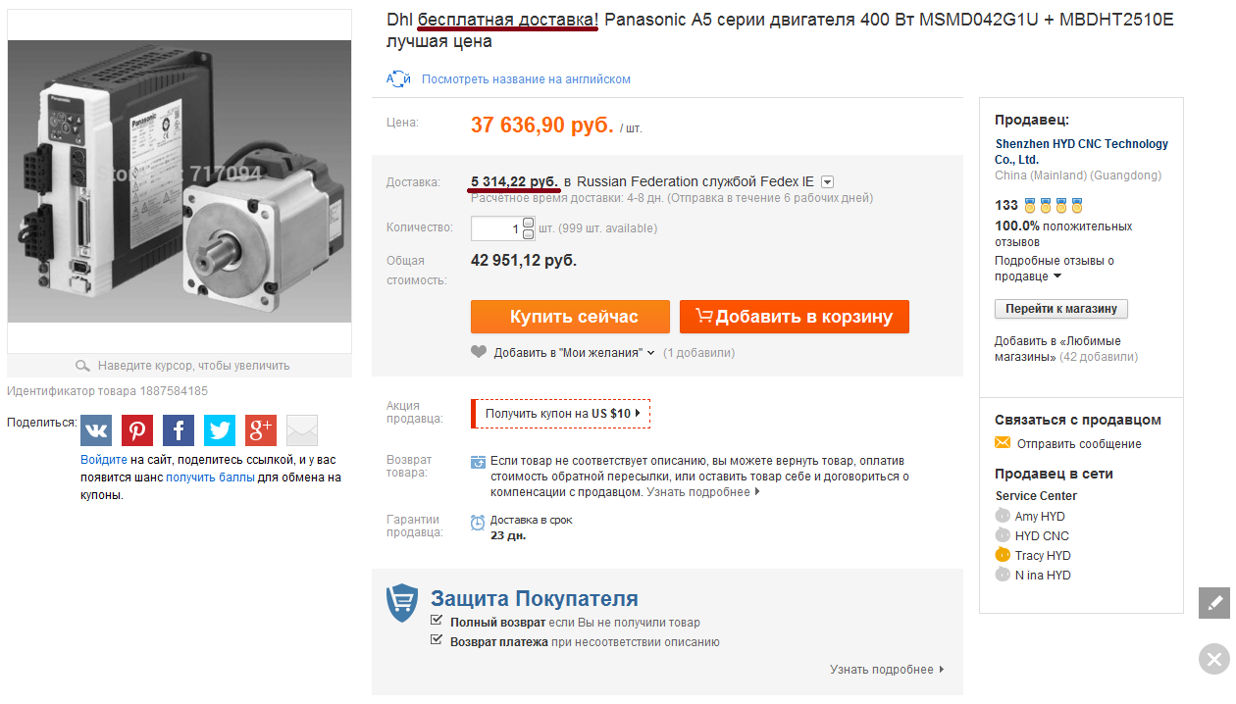Click the quantity input field
The image size is (1236, 704).
(x=495, y=228)
